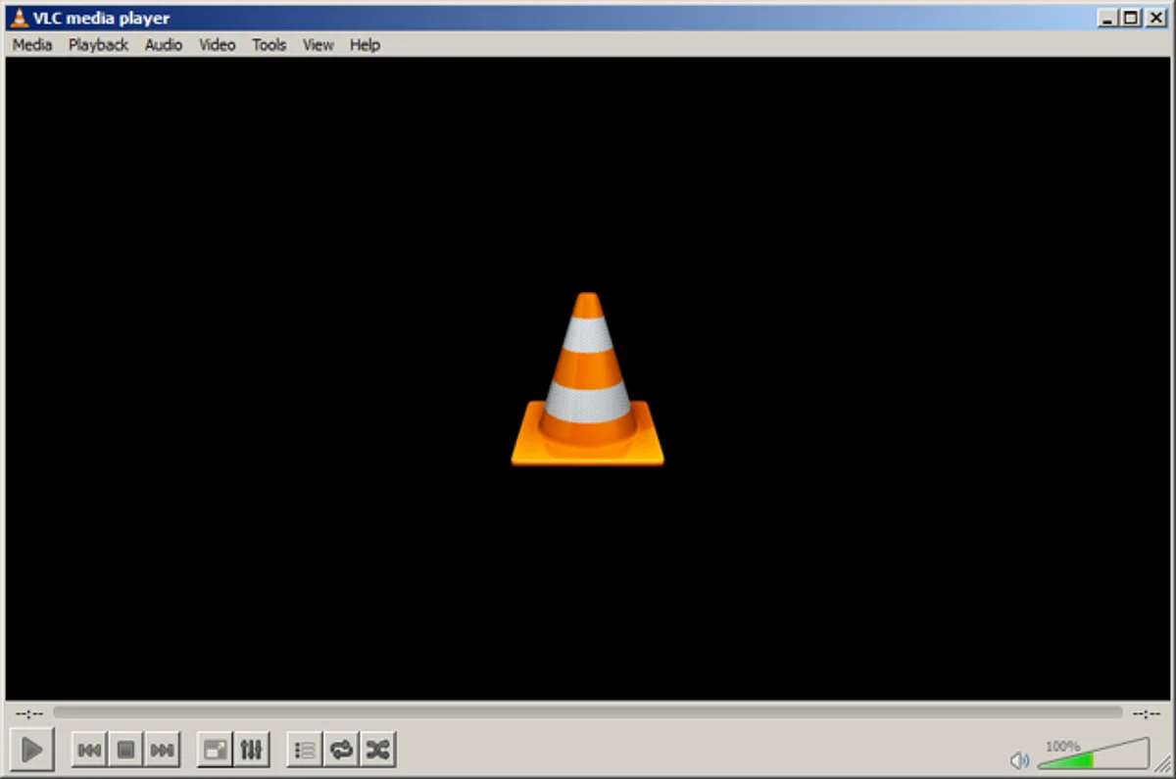This screenshot has width=1176, height=779.
Task: Click the remaining time label right of seek bar
Action: 1146,713
